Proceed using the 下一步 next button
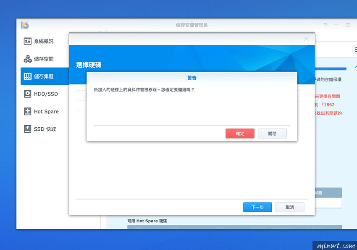Screen dimensions: 357x250 pyautogui.click(x=257, y=207)
